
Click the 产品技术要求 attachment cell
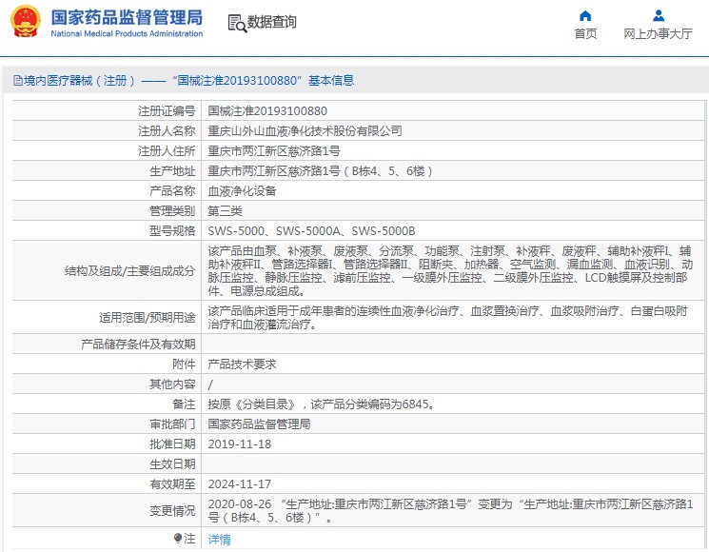[242, 365]
